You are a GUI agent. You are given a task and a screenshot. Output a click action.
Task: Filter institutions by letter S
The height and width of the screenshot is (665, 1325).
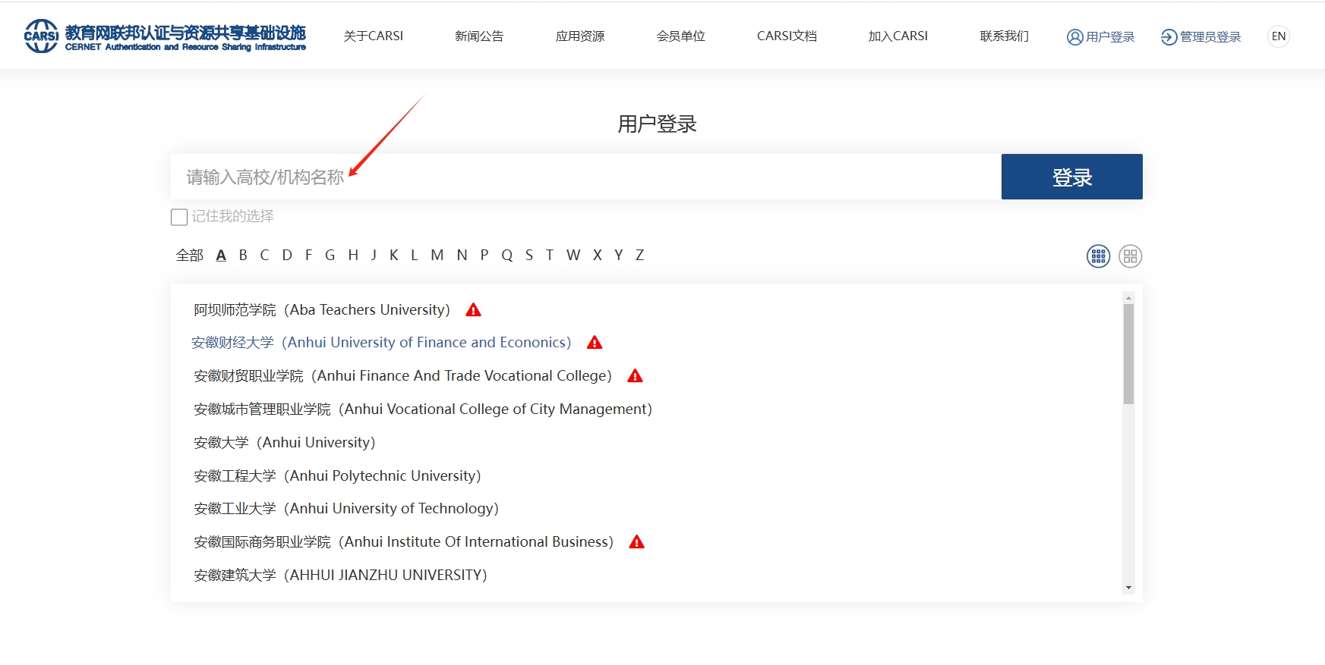[529, 256]
